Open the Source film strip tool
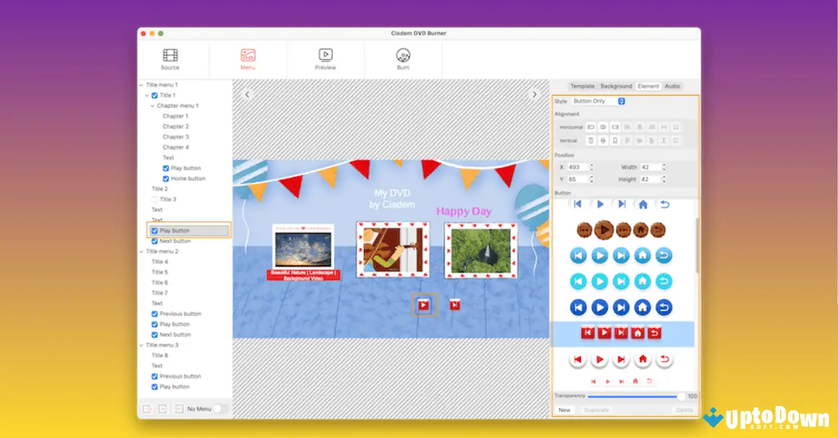 (170, 56)
